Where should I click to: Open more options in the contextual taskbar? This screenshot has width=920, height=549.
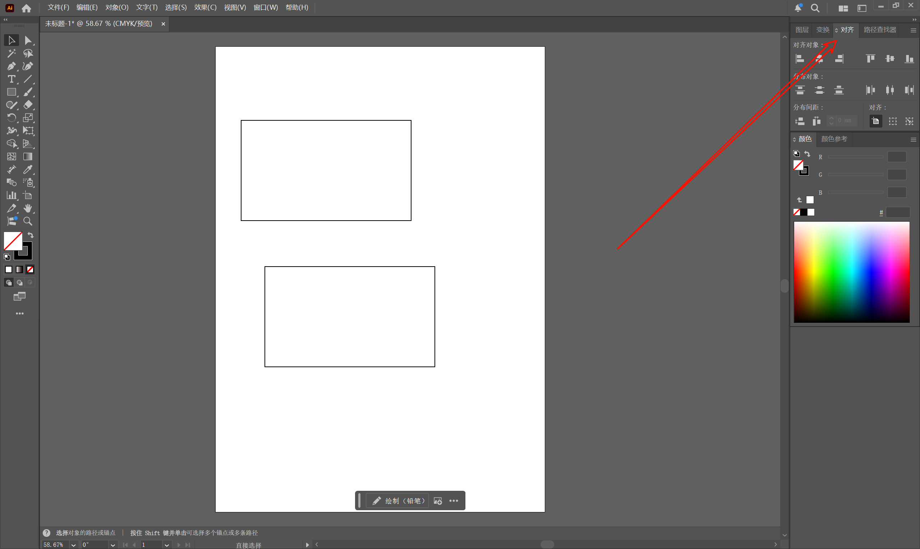pos(454,500)
